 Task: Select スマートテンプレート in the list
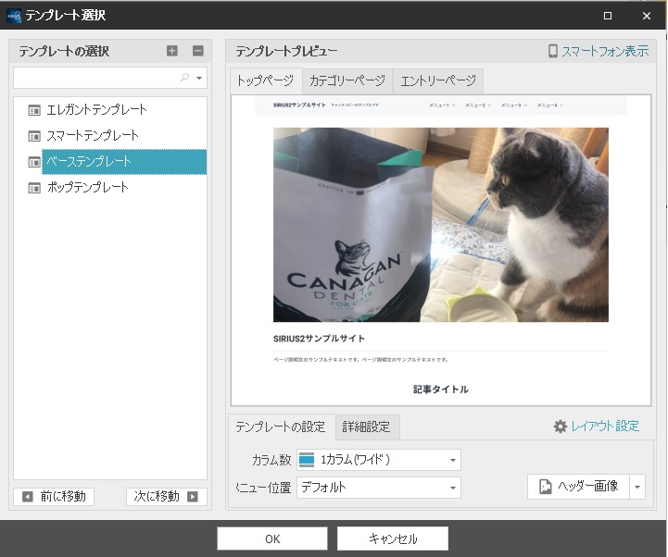click(93, 136)
